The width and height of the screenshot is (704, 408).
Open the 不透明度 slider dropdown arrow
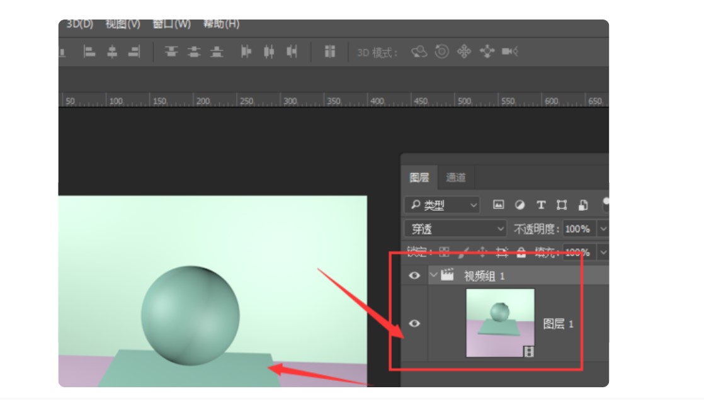[603, 229]
